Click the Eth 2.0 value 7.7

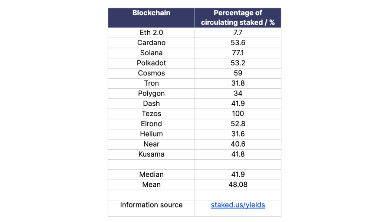[x=238, y=33]
